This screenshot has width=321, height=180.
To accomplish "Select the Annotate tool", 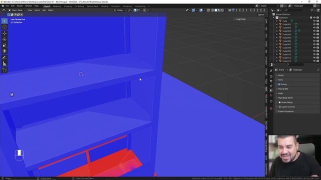I will 5,58.
